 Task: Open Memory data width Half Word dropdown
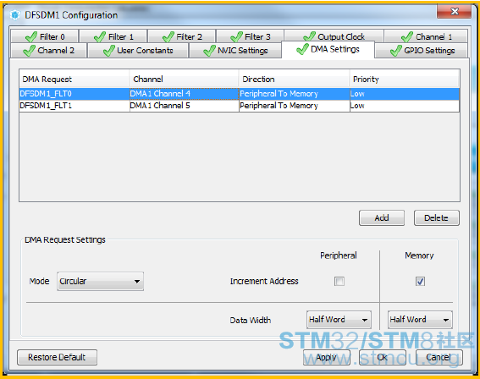point(420,320)
